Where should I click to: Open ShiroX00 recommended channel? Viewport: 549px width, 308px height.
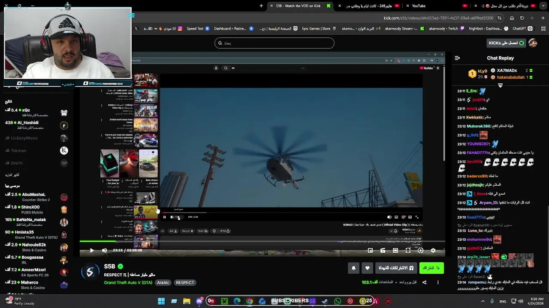pyautogui.click(x=36, y=209)
